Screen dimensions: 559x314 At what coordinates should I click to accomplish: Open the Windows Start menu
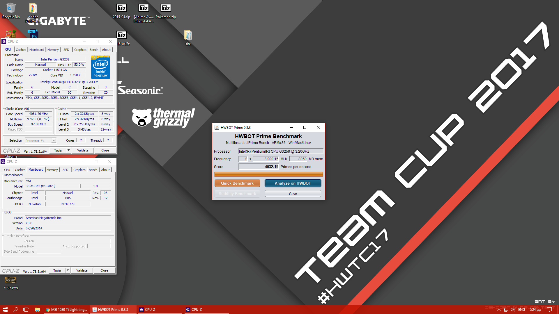[5, 310]
